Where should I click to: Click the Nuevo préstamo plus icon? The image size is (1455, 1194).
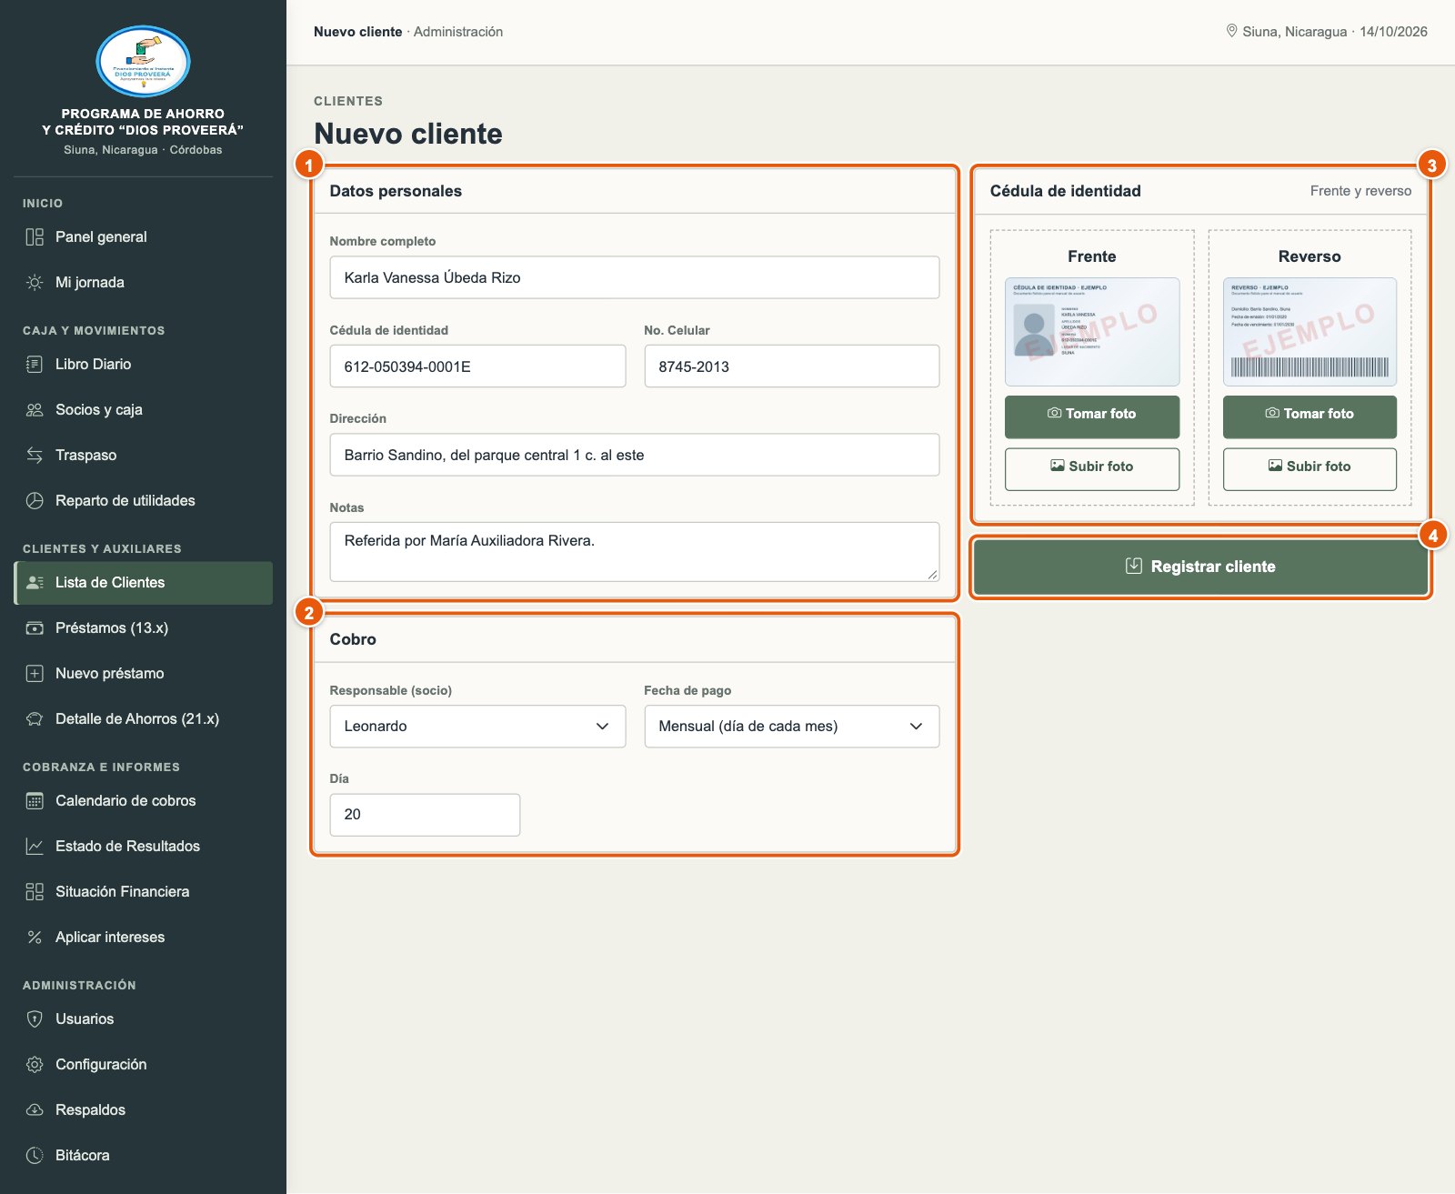35,674
